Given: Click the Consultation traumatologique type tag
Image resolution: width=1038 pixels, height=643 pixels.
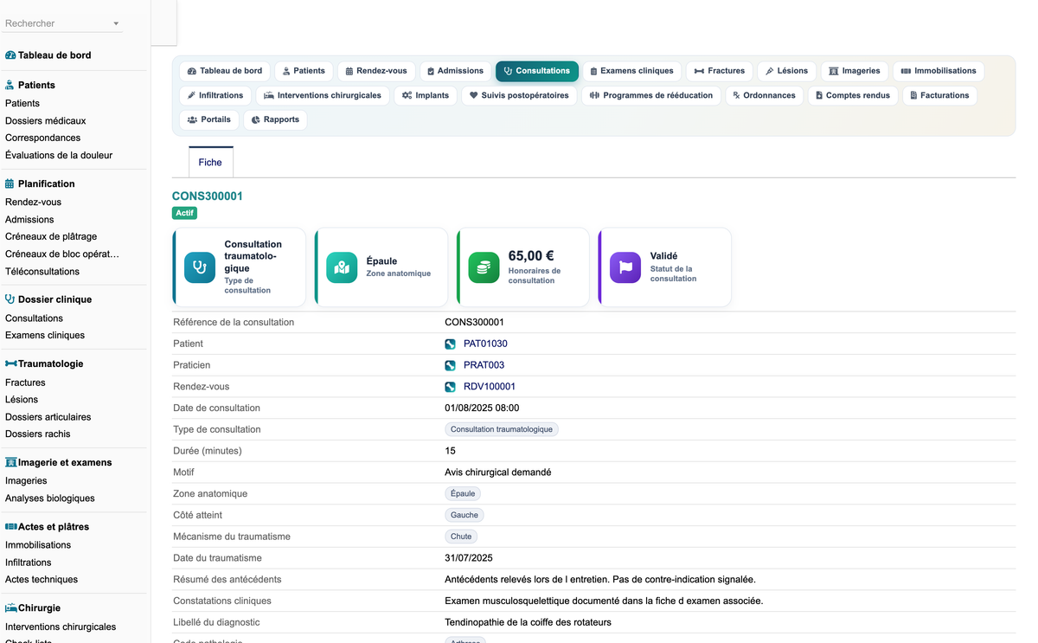Looking at the screenshot, I should coord(502,429).
